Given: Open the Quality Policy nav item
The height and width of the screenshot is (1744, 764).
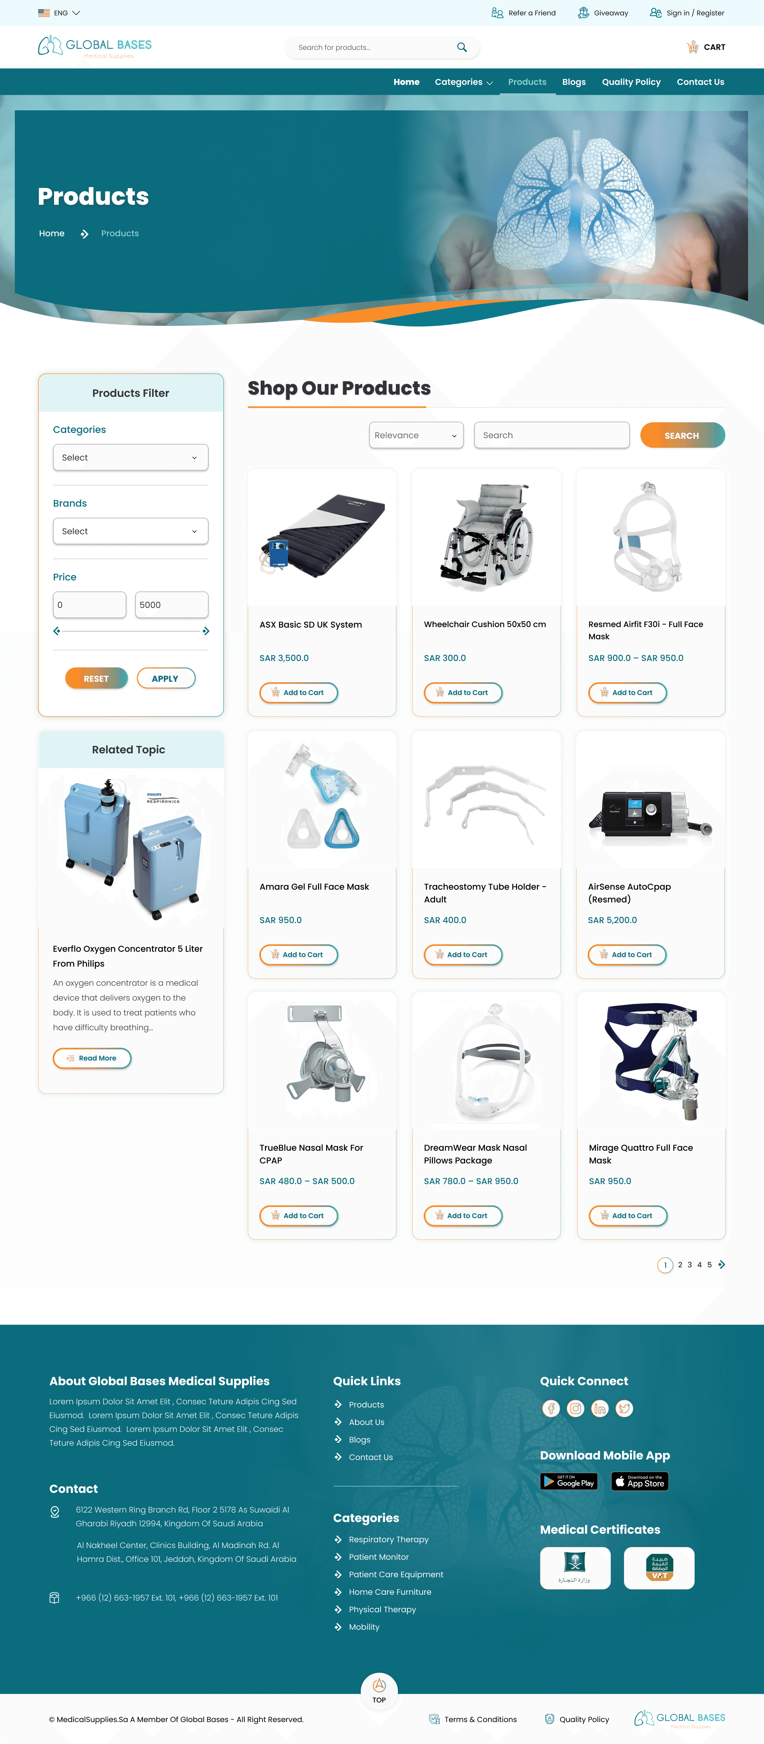Looking at the screenshot, I should click(631, 82).
